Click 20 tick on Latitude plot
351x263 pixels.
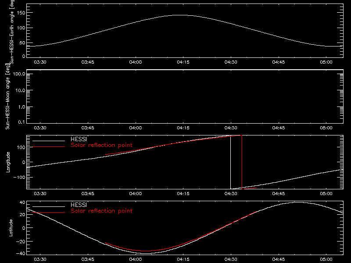[22, 214]
